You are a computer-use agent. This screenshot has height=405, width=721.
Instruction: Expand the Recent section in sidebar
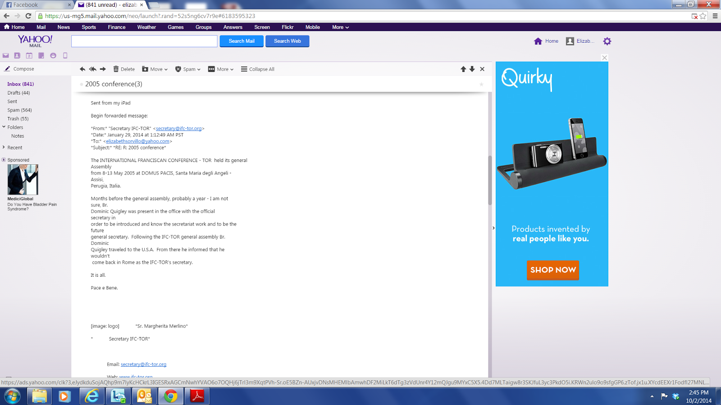point(4,147)
